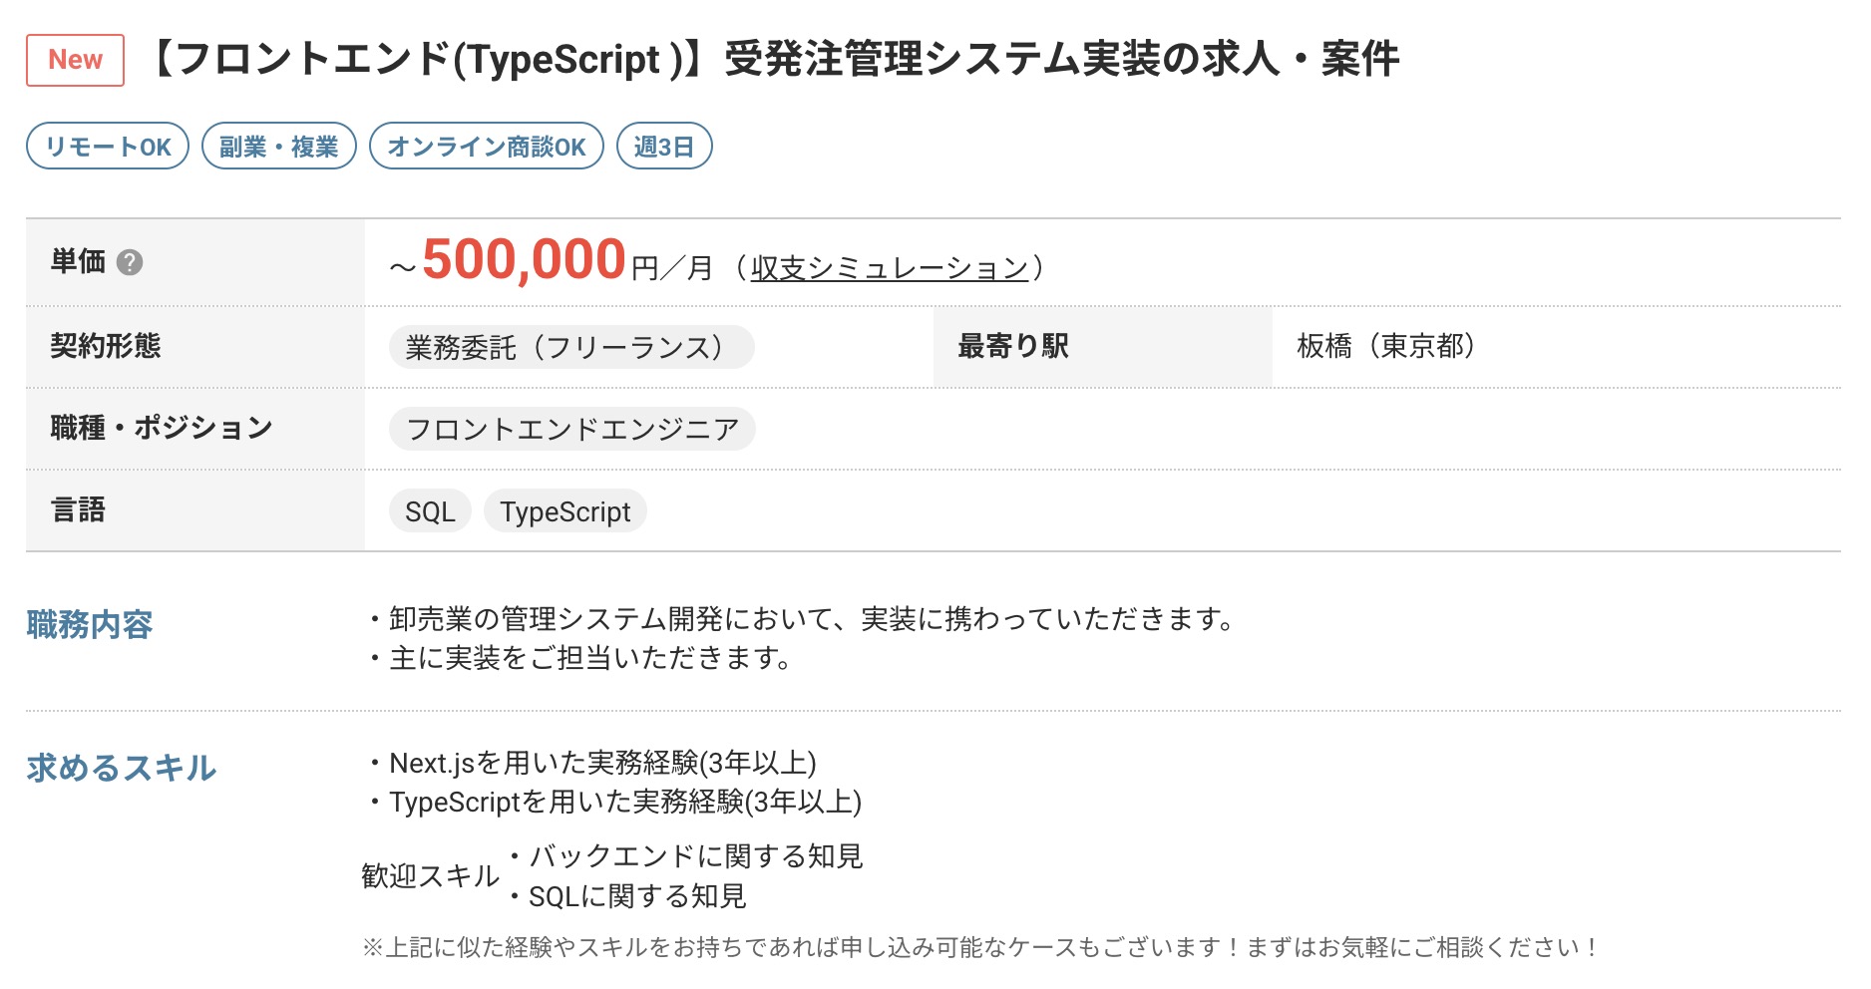Click the 職務内容 section heading
Image resolution: width=1871 pixels, height=989 pixels.
point(90,625)
